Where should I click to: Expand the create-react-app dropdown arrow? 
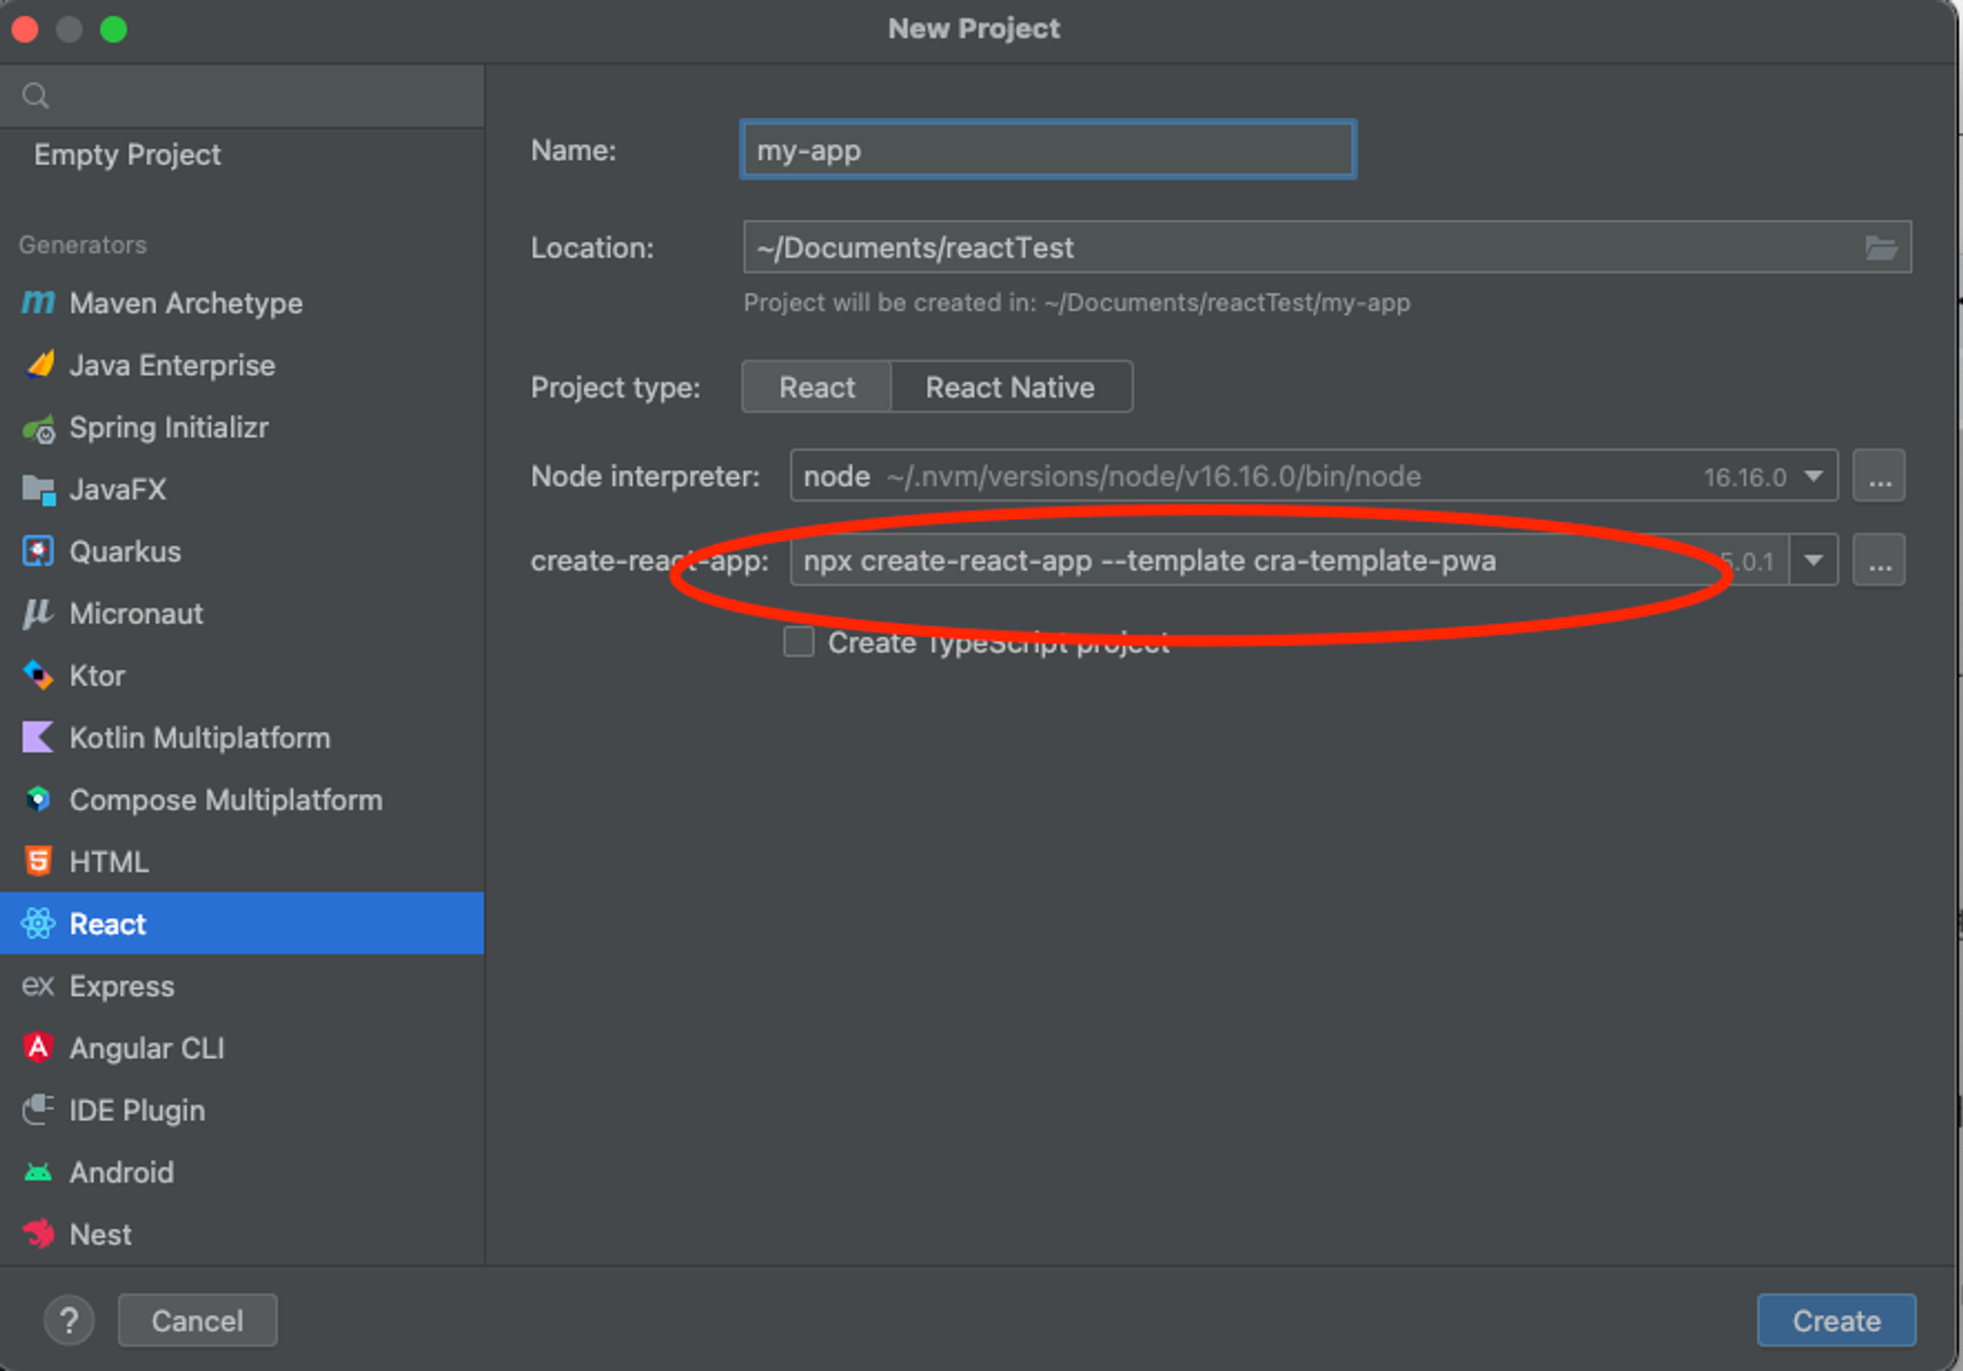(1813, 560)
